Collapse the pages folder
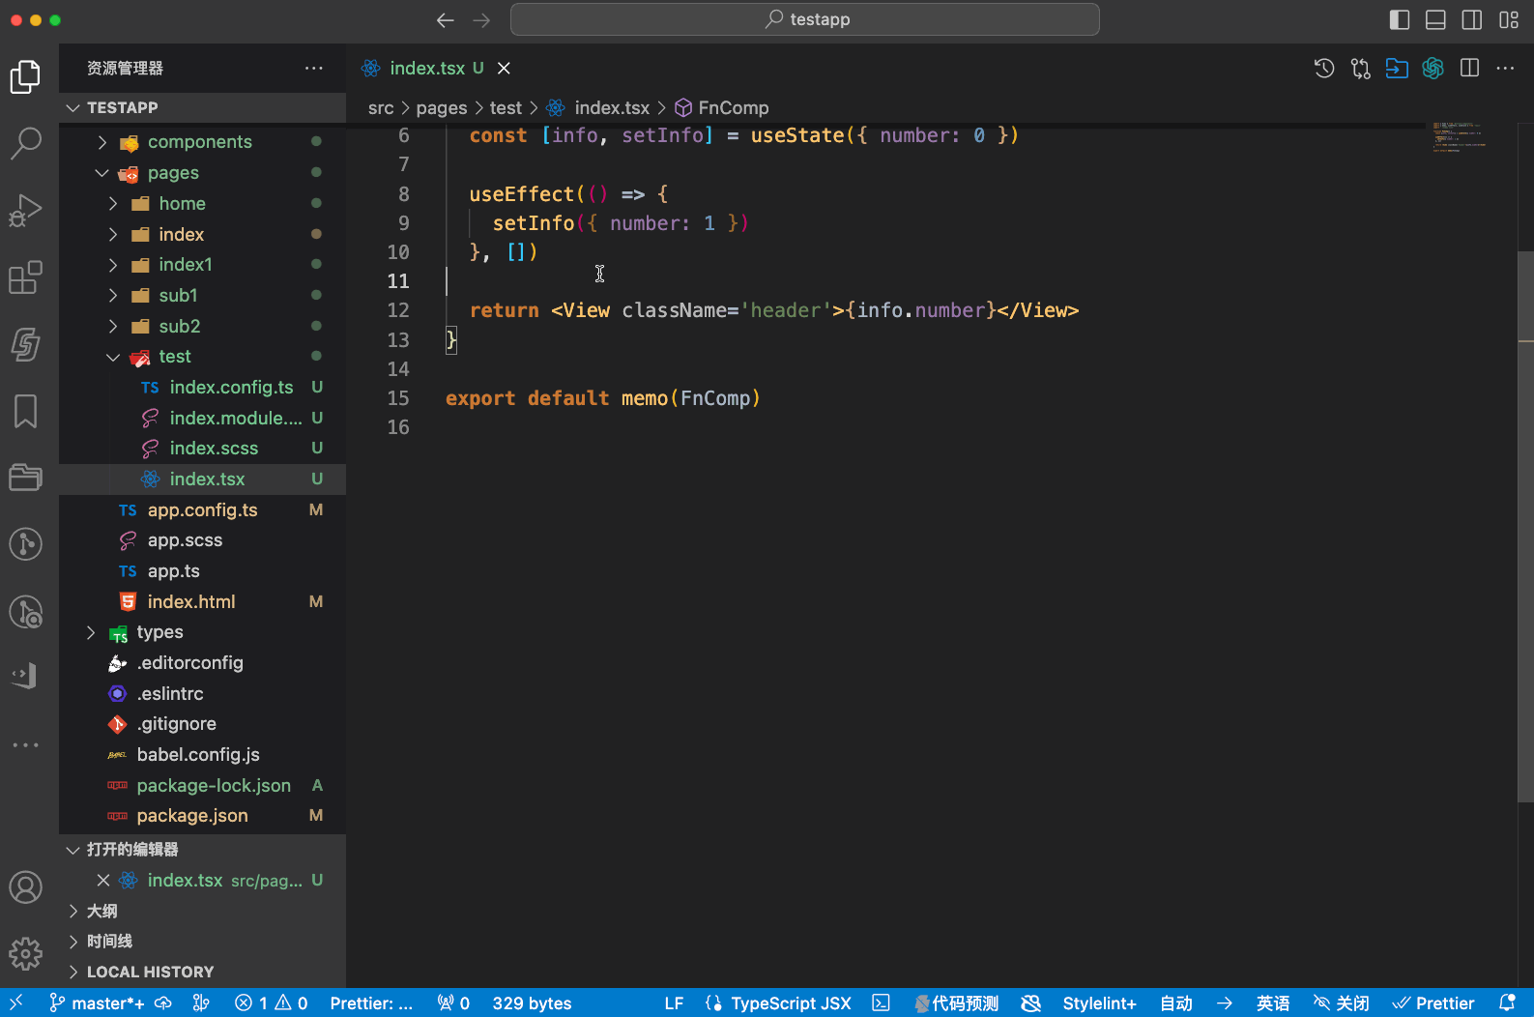 point(203,173)
